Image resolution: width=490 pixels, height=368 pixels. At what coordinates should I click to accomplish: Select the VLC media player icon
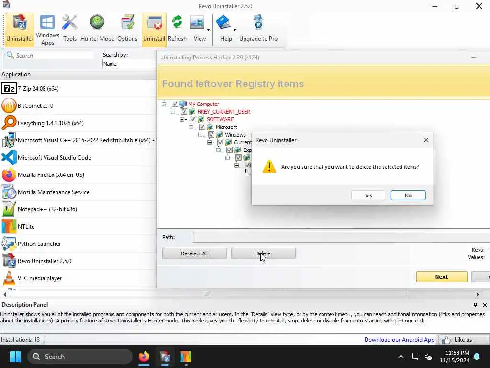[x=9, y=278]
